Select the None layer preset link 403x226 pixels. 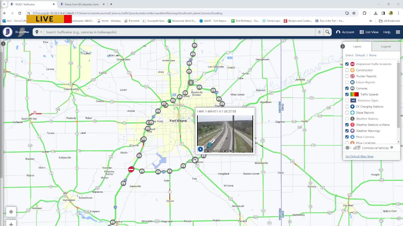click(x=373, y=55)
